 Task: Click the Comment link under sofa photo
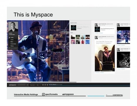click(102, 73)
